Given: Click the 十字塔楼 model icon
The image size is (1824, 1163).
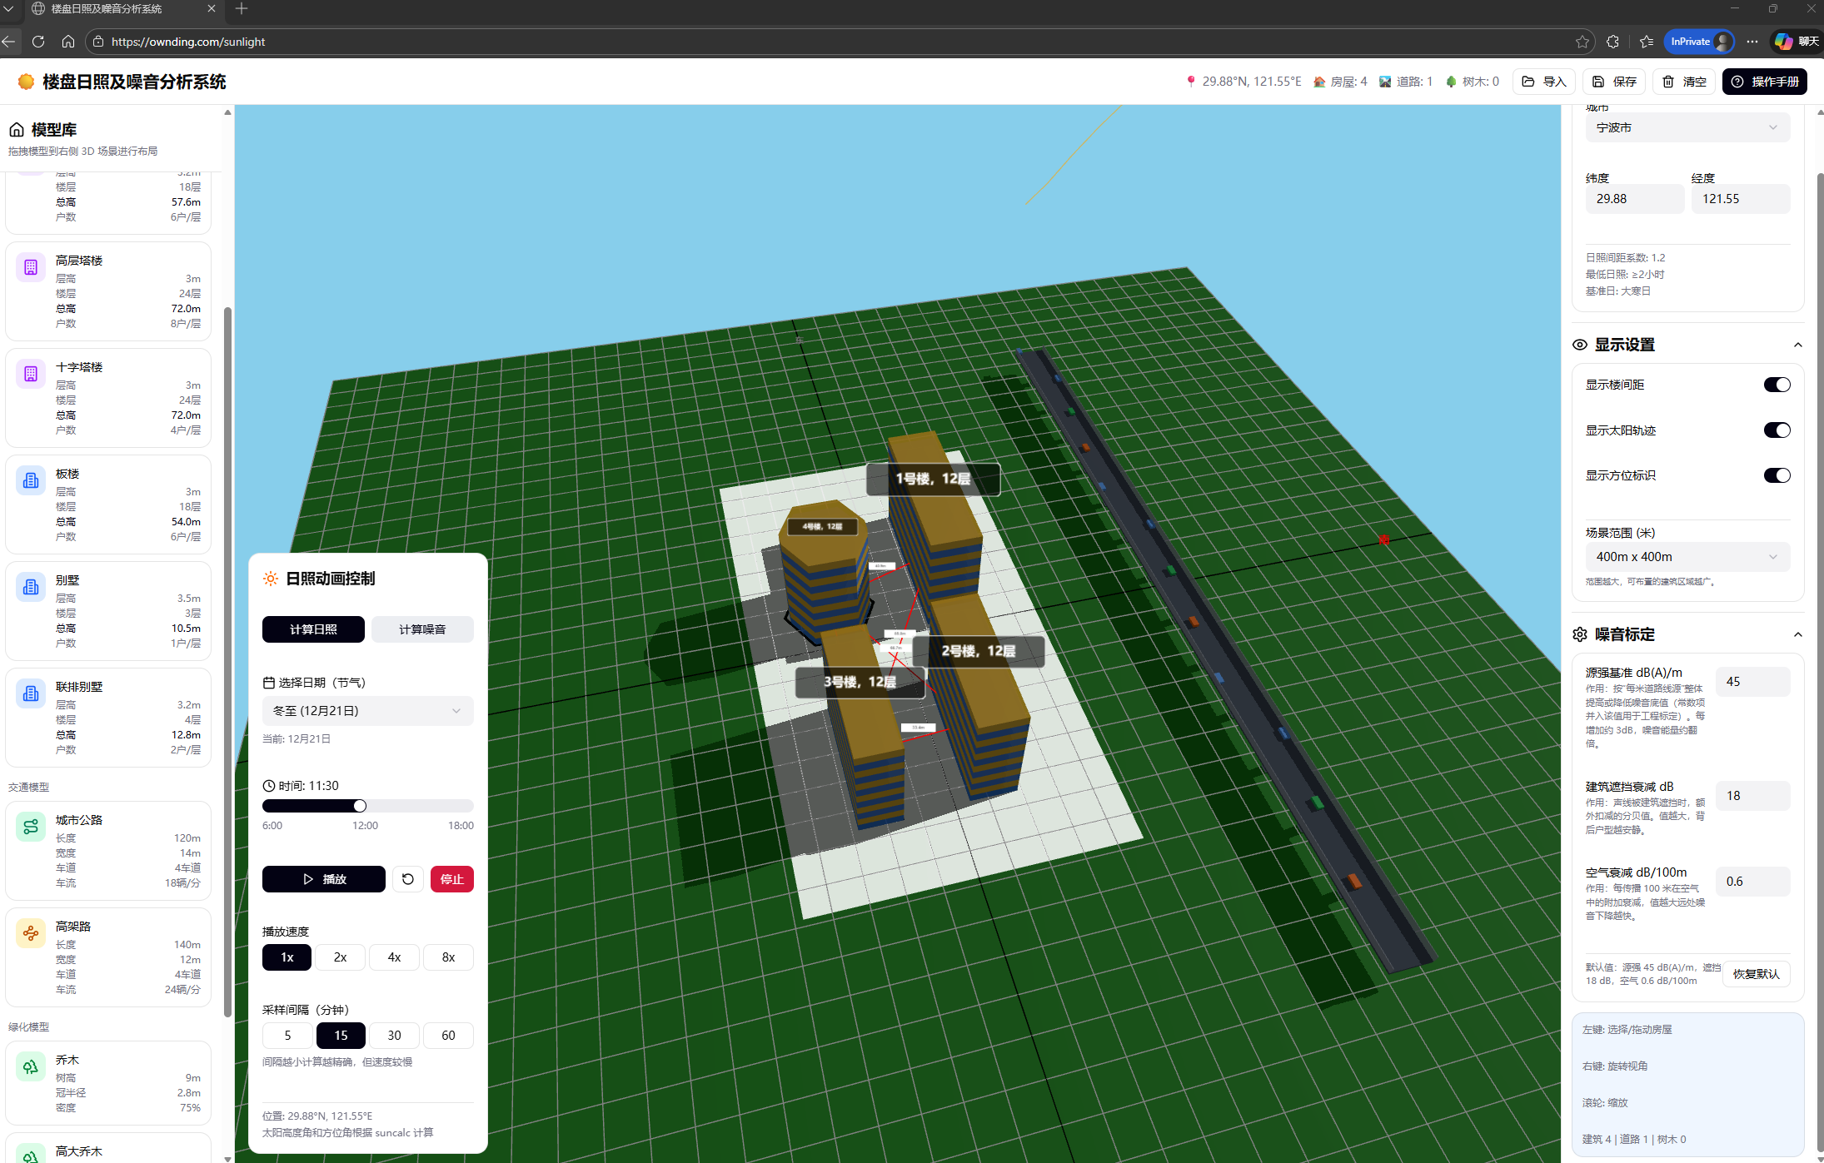Looking at the screenshot, I should (x=31, y=374).
